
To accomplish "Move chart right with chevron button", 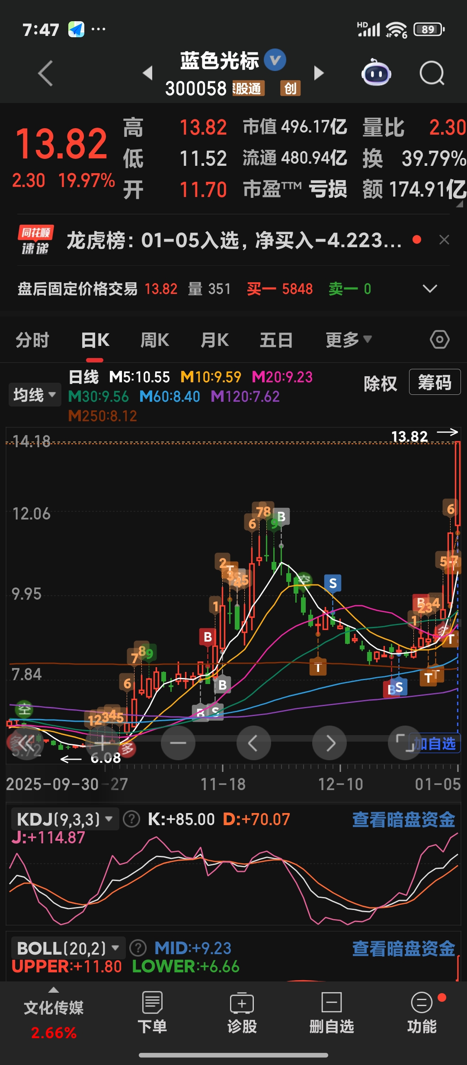I will (329, 743).
